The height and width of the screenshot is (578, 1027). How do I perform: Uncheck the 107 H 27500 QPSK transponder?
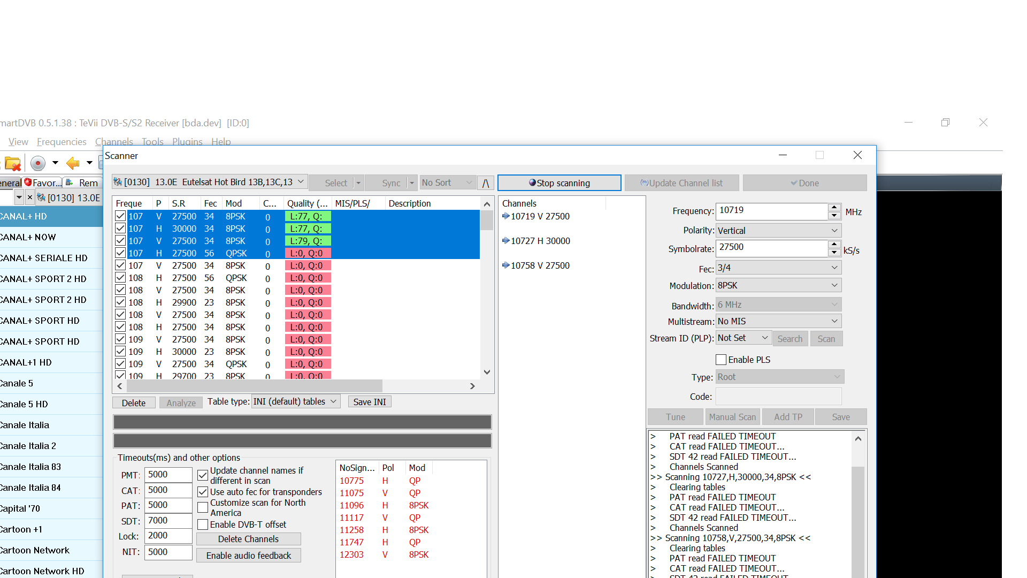[120, 253]
